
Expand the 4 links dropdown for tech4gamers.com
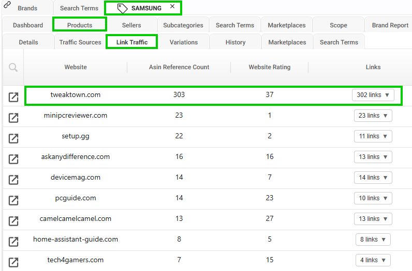373,260
